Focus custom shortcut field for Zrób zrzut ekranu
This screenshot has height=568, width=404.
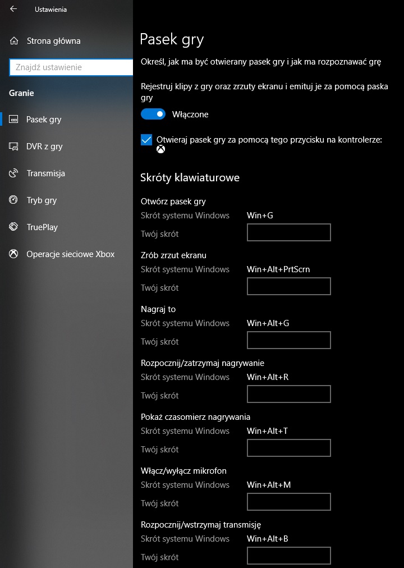tap(288, 286)
